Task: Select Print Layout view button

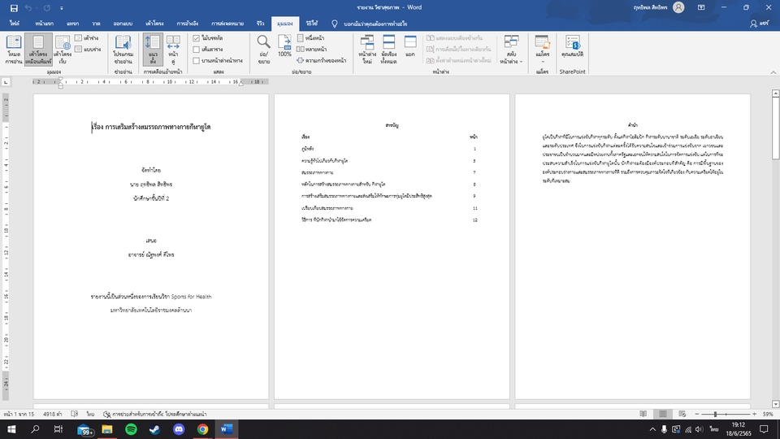Action: (x=38, y=50)
